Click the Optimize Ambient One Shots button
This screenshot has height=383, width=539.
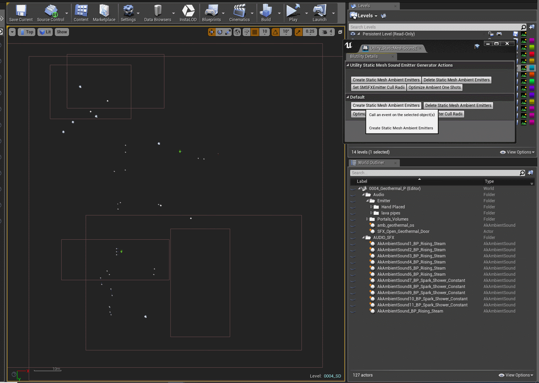(x=435, y=87)
